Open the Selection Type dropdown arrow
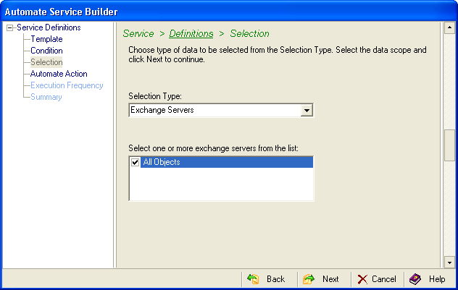Viewport: 458px width, 290px height. pos(307,110)
